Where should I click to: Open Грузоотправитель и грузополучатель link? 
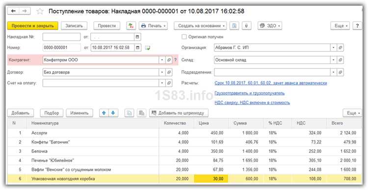[x=249, y=93]
